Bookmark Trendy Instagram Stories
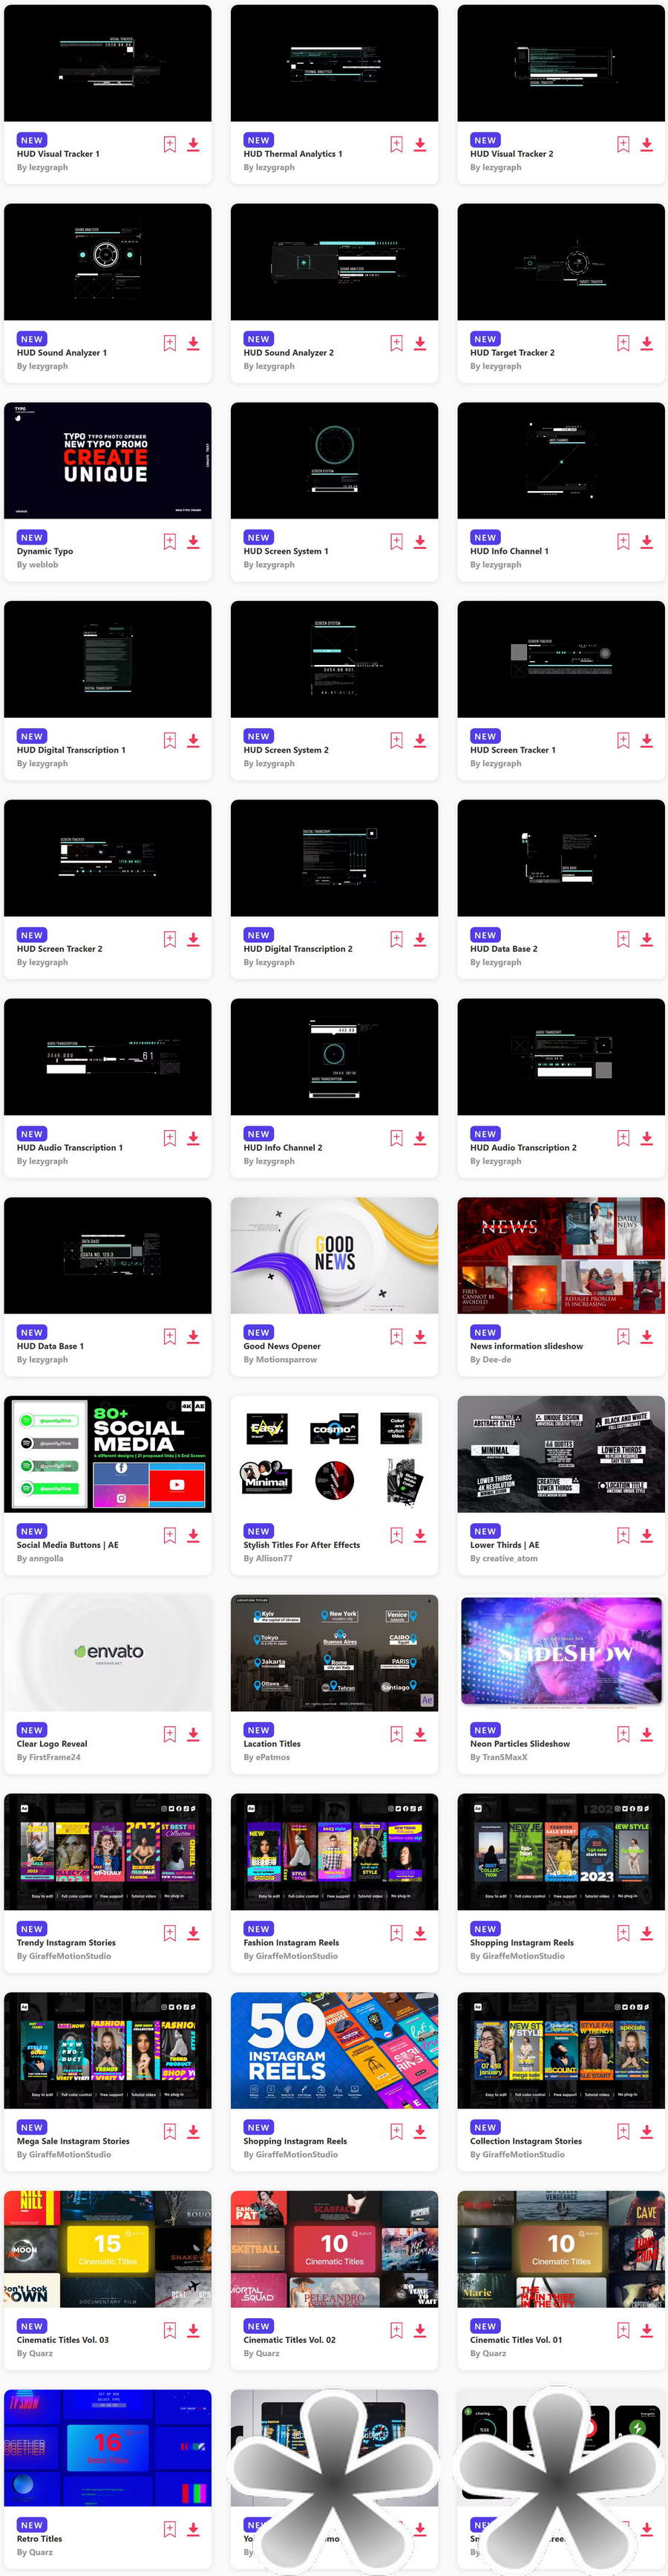This screenshot has width=668, height=2576. [170, 1933]
